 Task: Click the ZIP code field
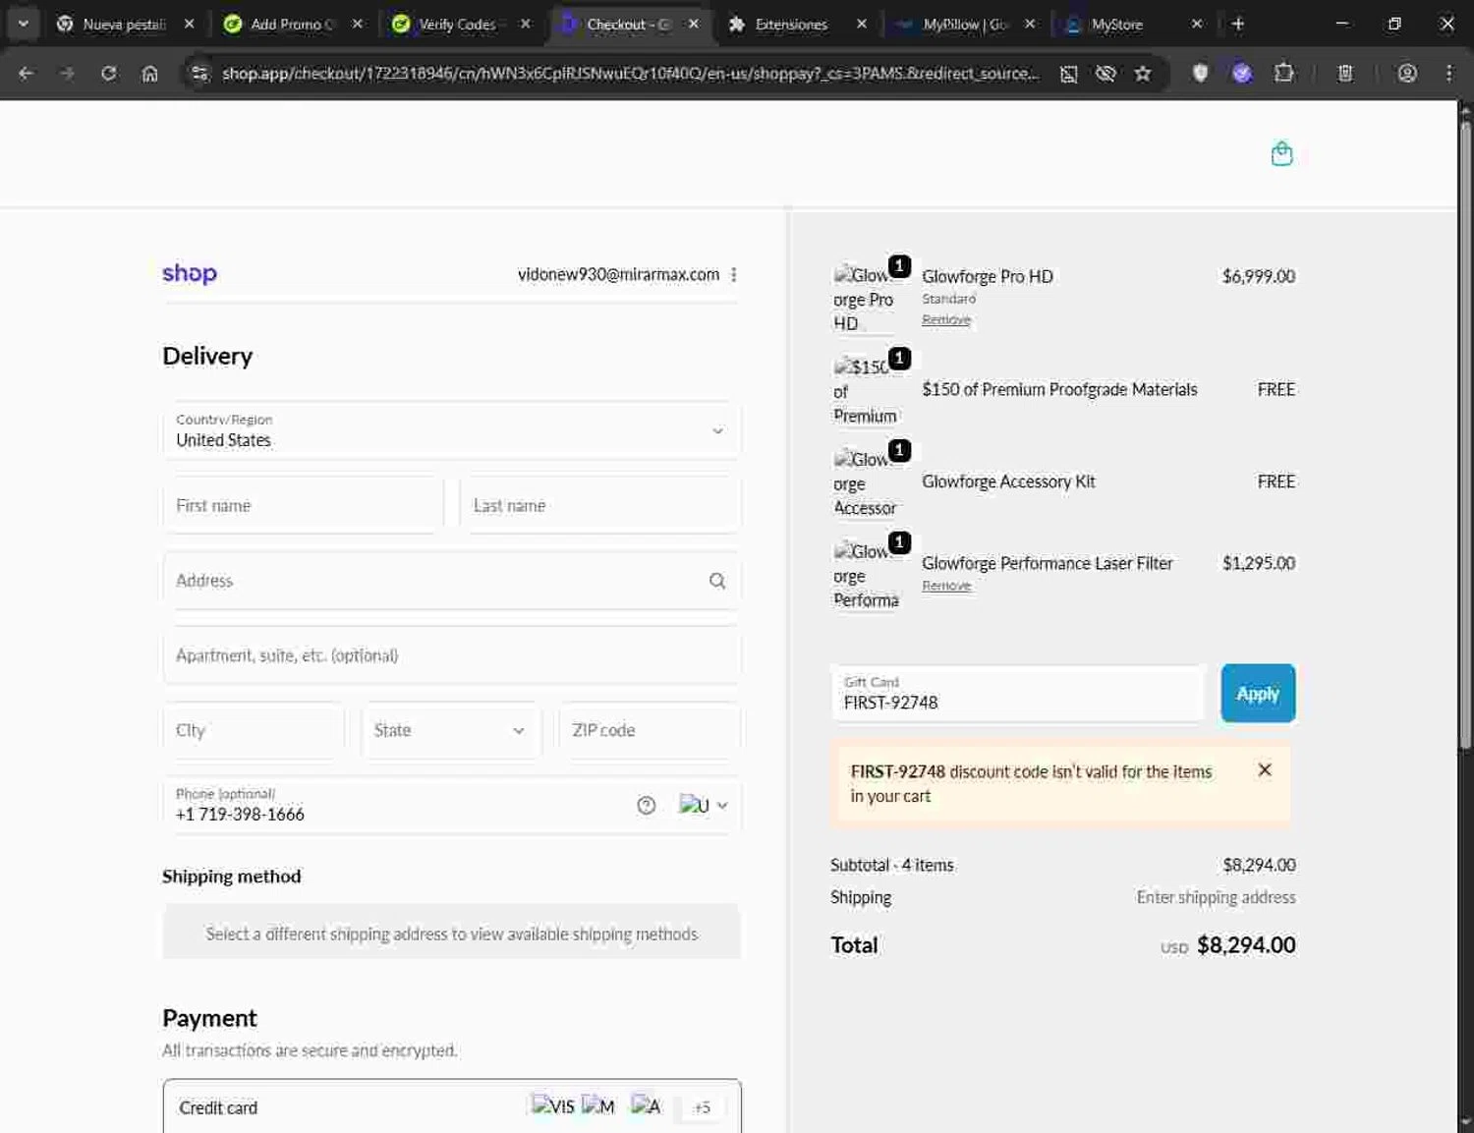click(649, 730)
